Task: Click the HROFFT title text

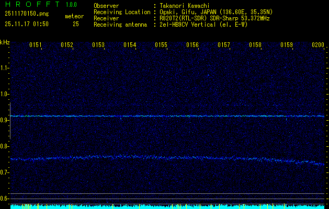Action: click(31, 5)
